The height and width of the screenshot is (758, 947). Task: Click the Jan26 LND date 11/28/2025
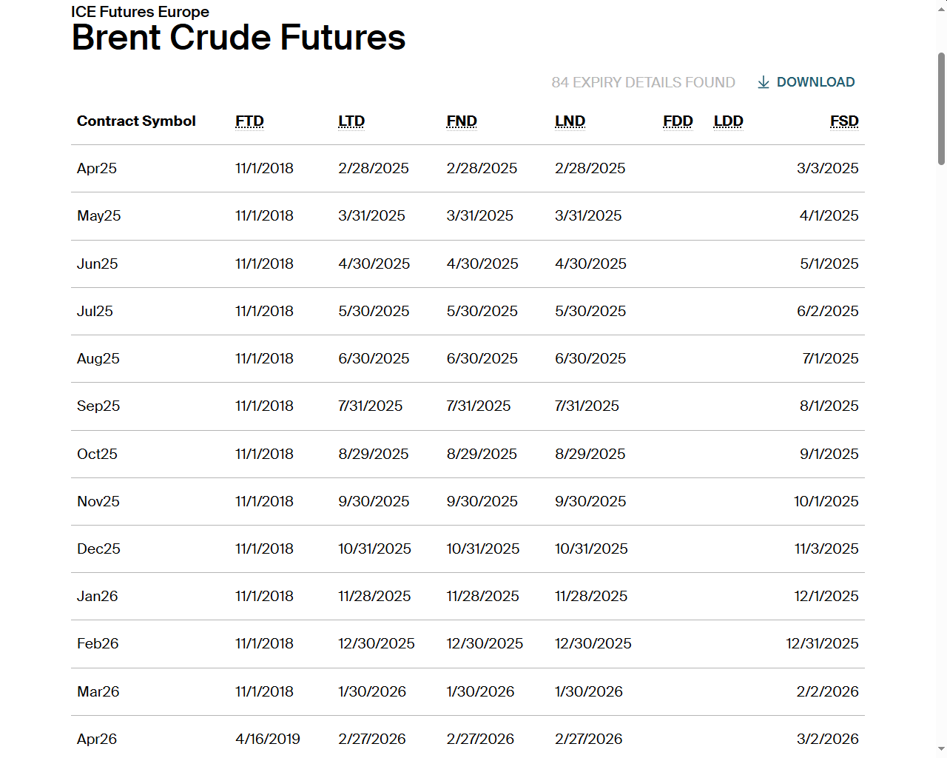(x=591, y=596)
